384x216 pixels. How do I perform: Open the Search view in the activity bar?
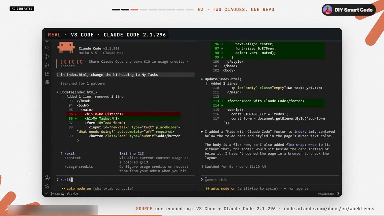pos(47,48)
